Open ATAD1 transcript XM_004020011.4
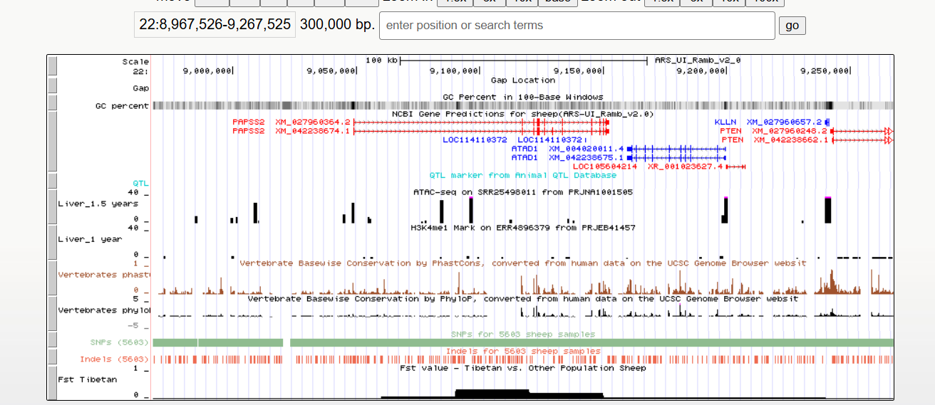 (586, 149)
